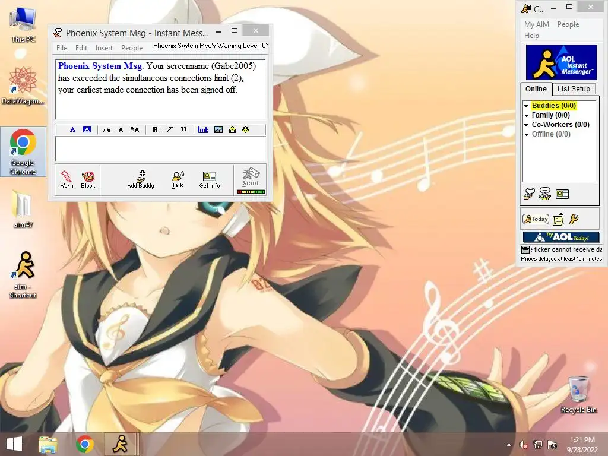Collapse the Offline group arrow
This screenshot has height=456, width=608.
tap(527, 135)
